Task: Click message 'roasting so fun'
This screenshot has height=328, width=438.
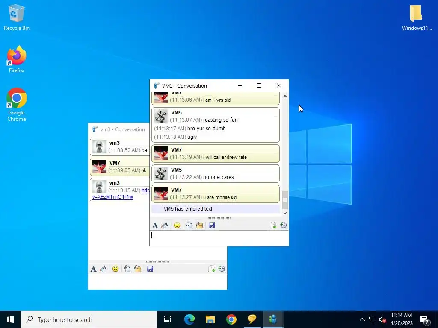Action: coord(220,120)
